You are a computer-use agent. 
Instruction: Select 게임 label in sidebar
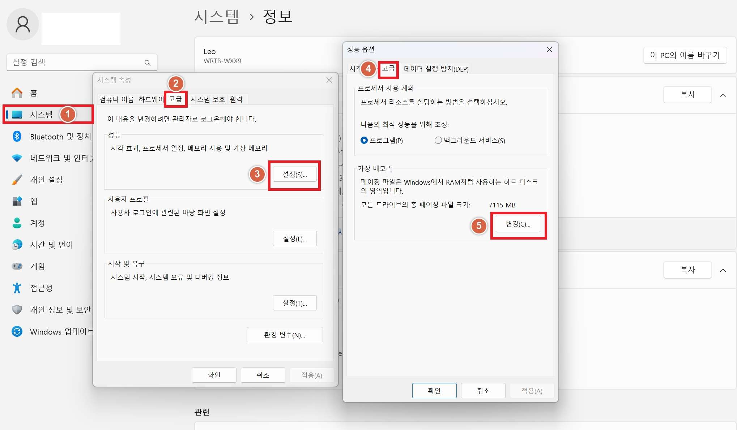[x=38, y=266]
